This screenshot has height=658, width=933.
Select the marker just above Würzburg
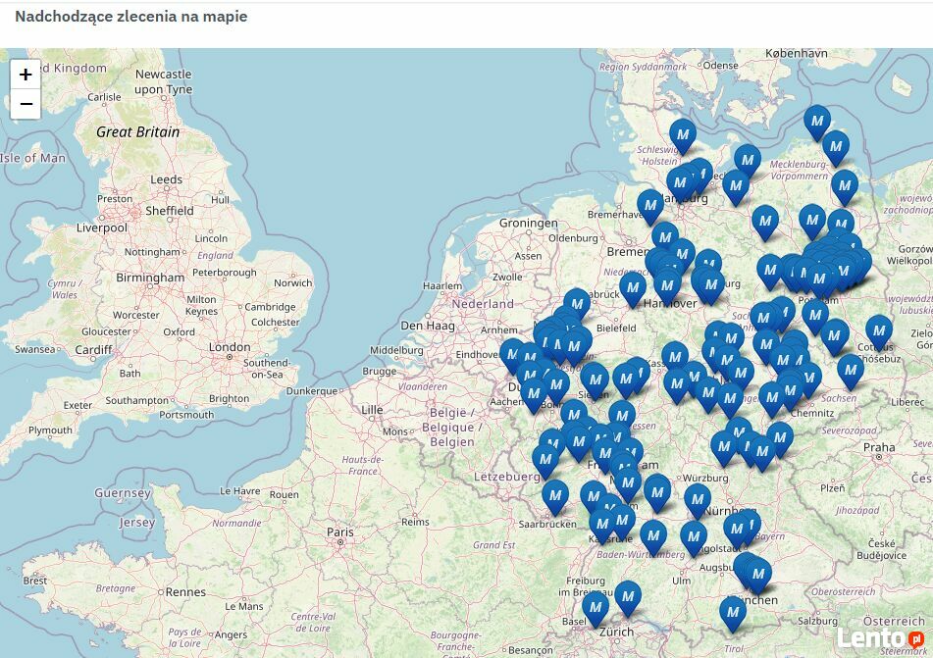[x=724, y=446]
